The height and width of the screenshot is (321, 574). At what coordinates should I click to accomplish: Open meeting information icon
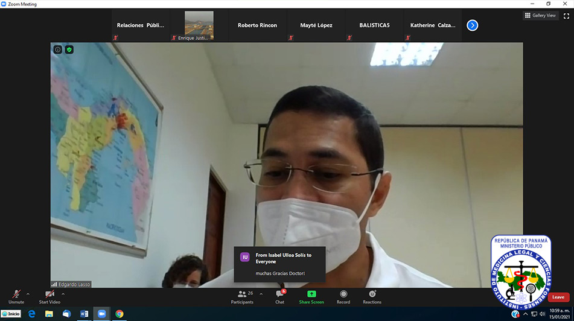[58, 49]
